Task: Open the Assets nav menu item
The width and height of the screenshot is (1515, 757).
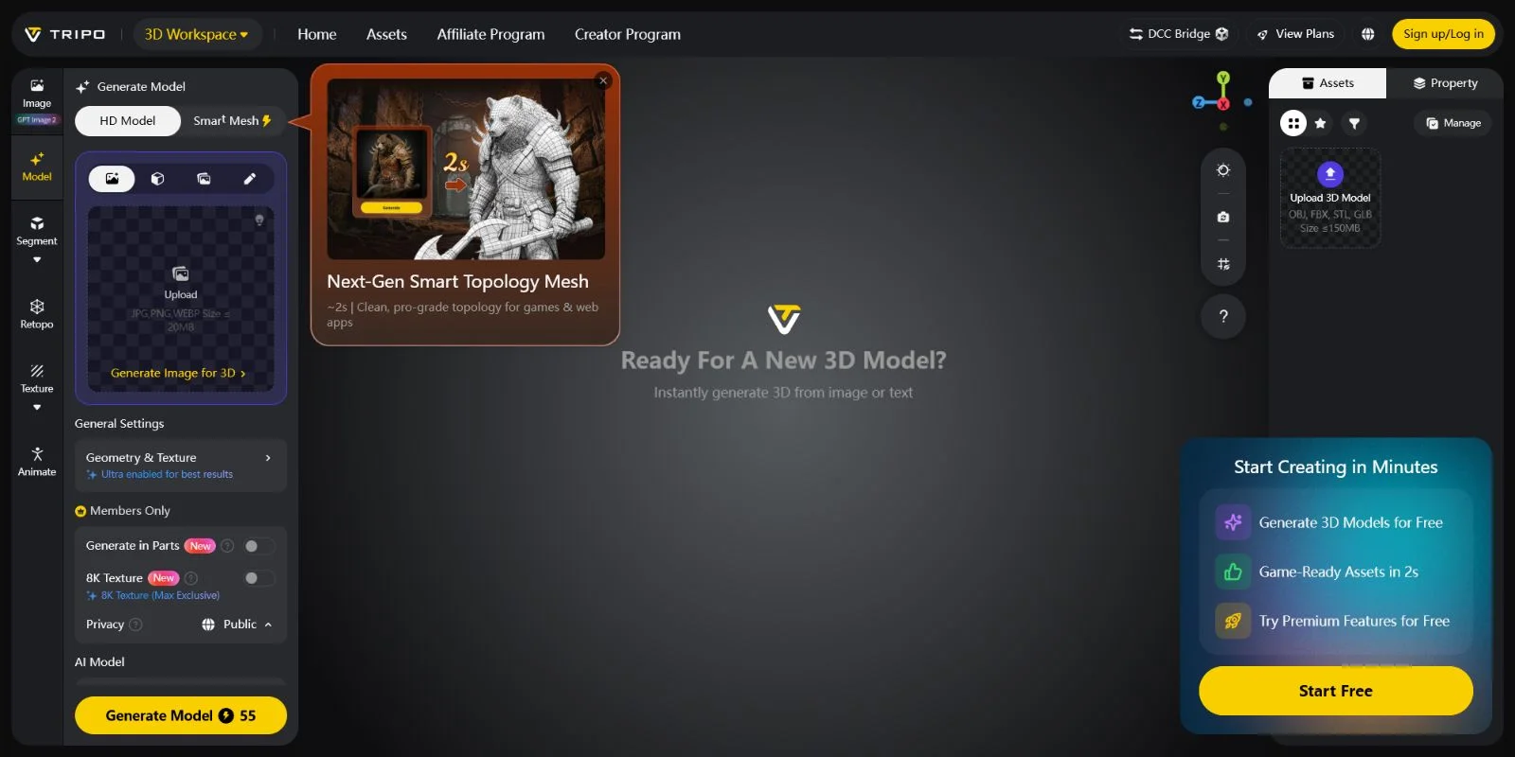Action: (x=386, y=34)
